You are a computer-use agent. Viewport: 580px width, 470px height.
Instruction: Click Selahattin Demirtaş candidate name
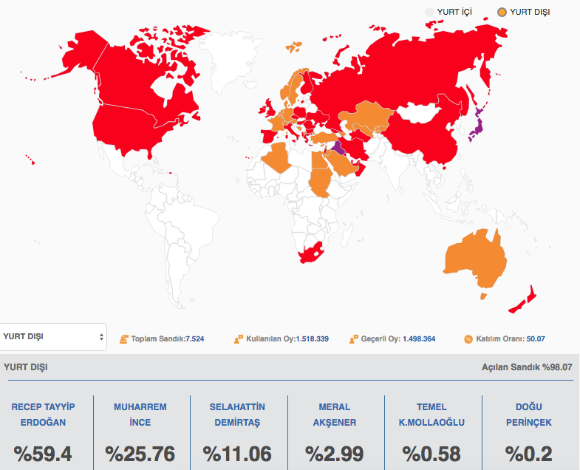(x=237, y=415)
